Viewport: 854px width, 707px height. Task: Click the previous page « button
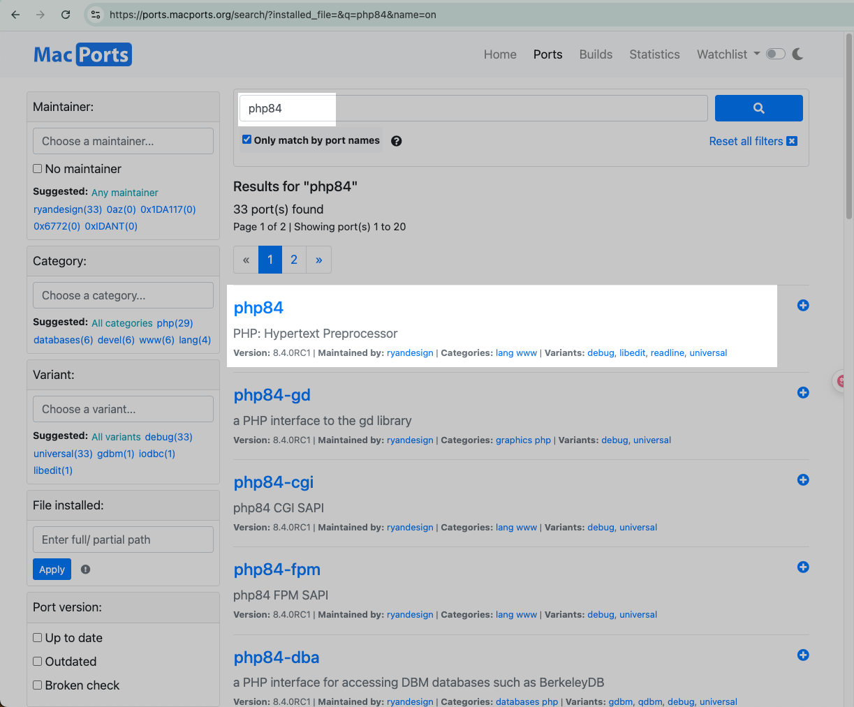point(246,260)
